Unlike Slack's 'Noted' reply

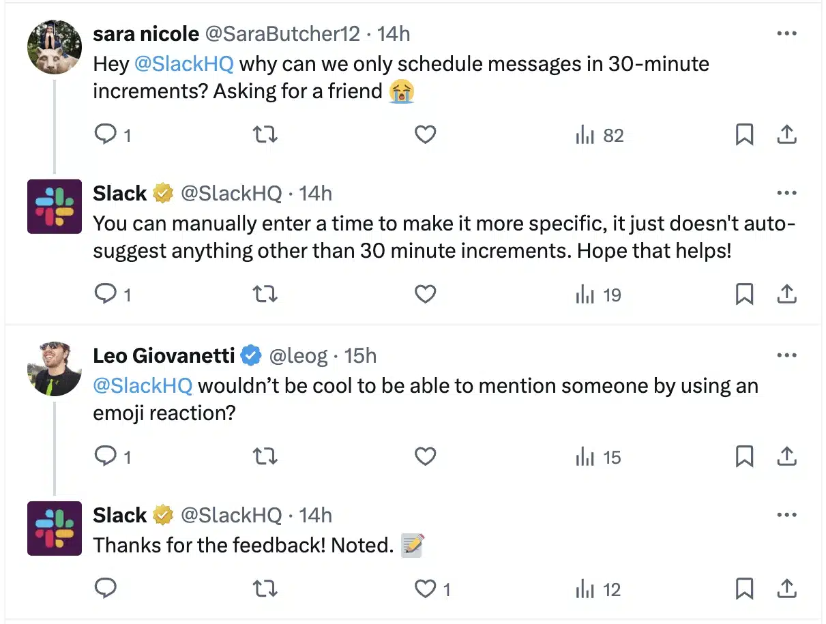click(426, 589)
